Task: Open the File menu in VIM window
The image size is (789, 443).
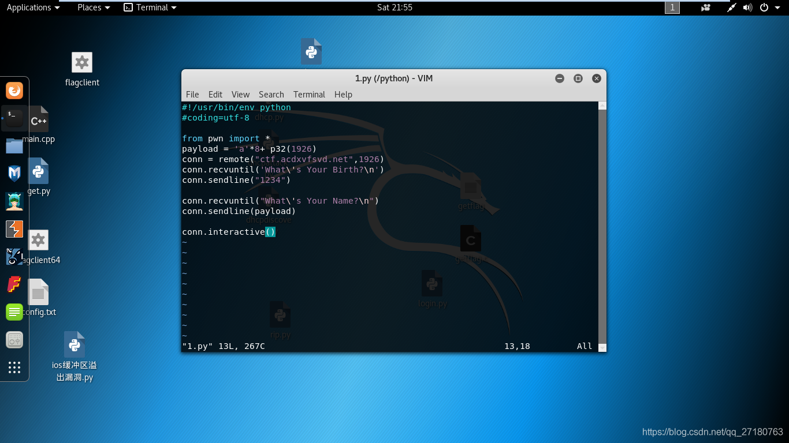Action: point(192,95)
